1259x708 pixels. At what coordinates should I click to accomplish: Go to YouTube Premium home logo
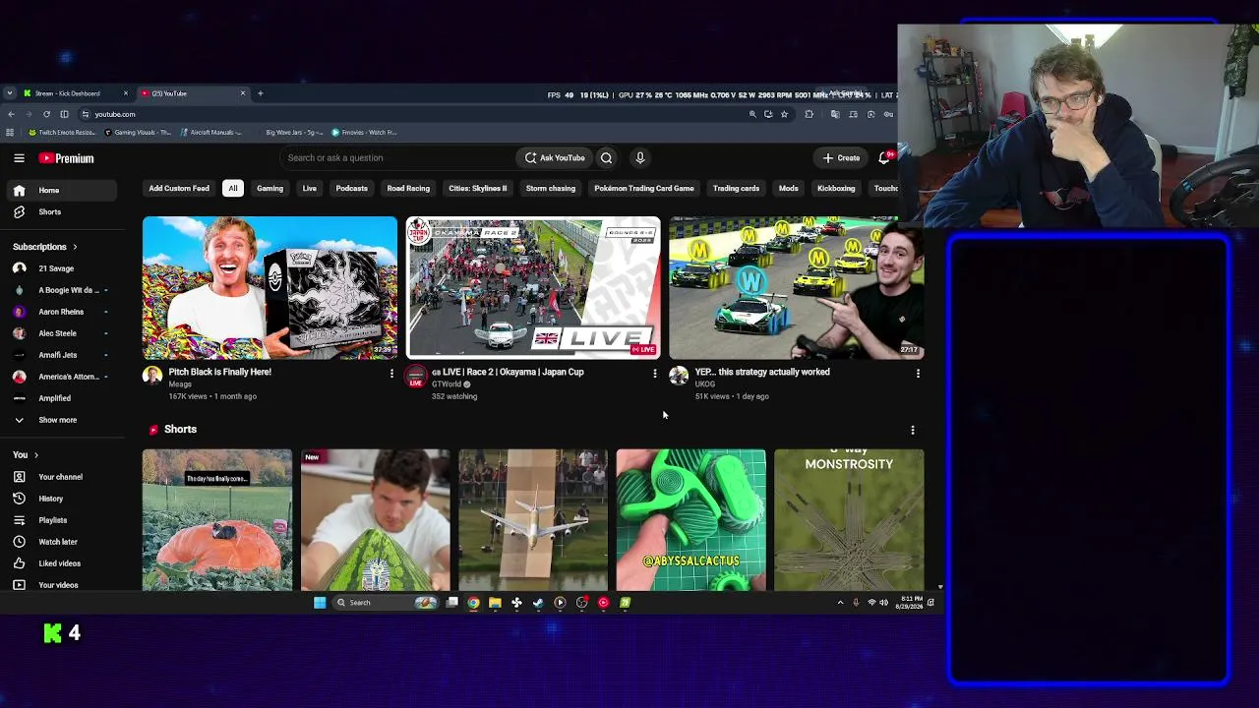coord(67,157)
